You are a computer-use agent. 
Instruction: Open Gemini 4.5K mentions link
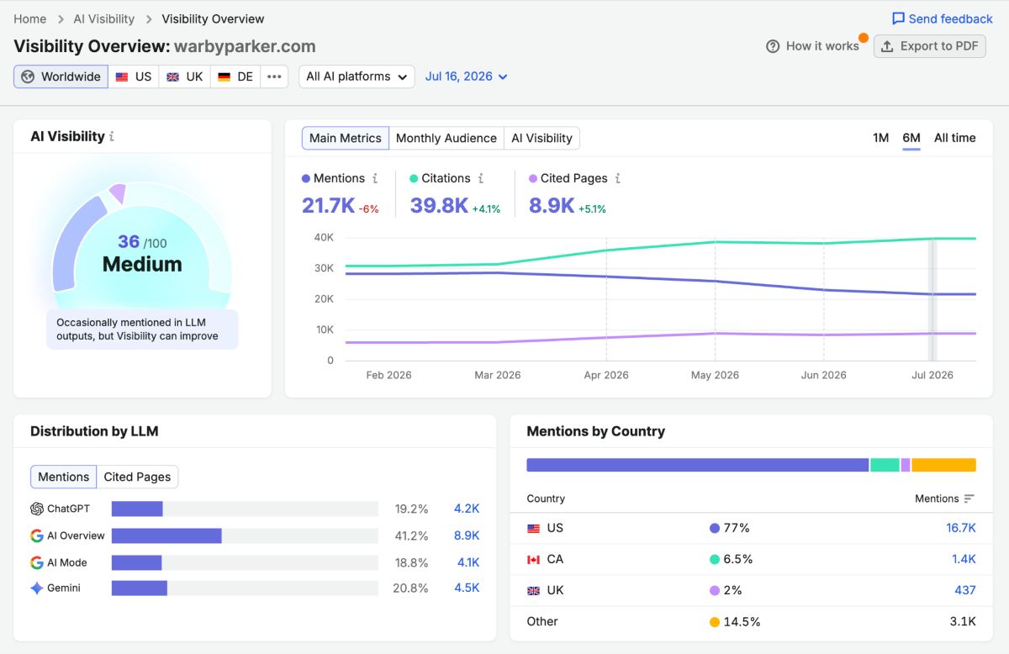pos(467,588)
